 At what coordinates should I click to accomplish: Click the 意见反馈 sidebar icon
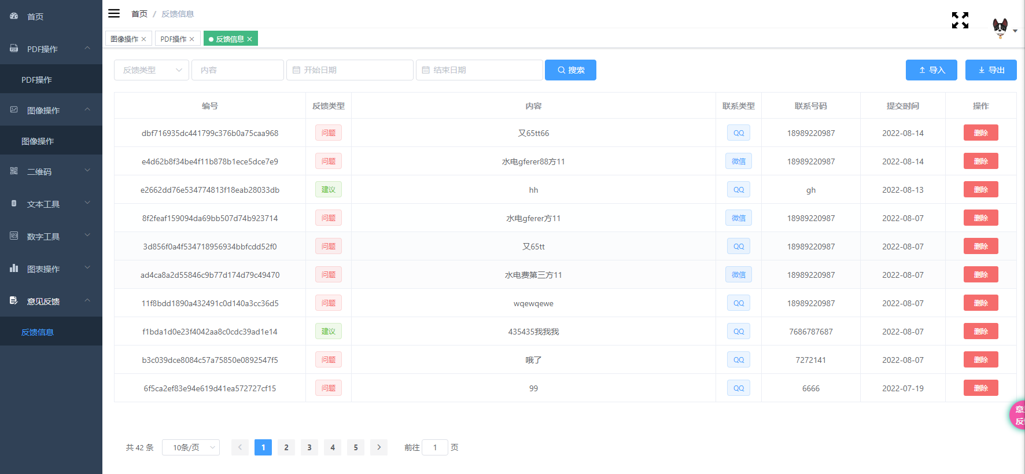click(x=14, y=301)
